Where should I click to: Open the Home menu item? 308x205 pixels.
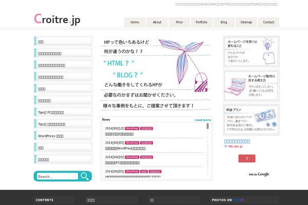[x=134, y=22]
